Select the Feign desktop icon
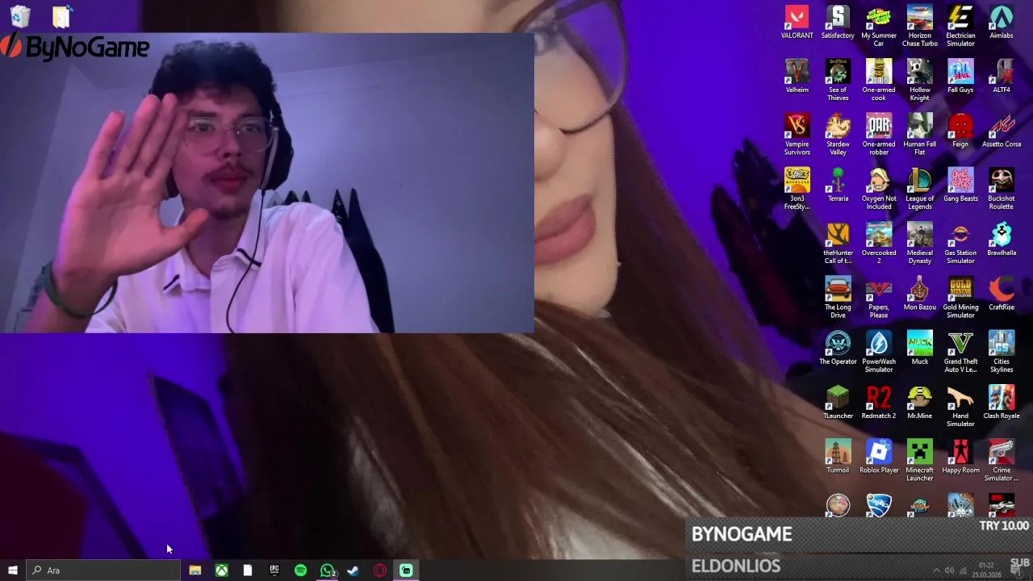This screenshot has height=581, width=1033. pyautogui.click(x=960, y=130)
